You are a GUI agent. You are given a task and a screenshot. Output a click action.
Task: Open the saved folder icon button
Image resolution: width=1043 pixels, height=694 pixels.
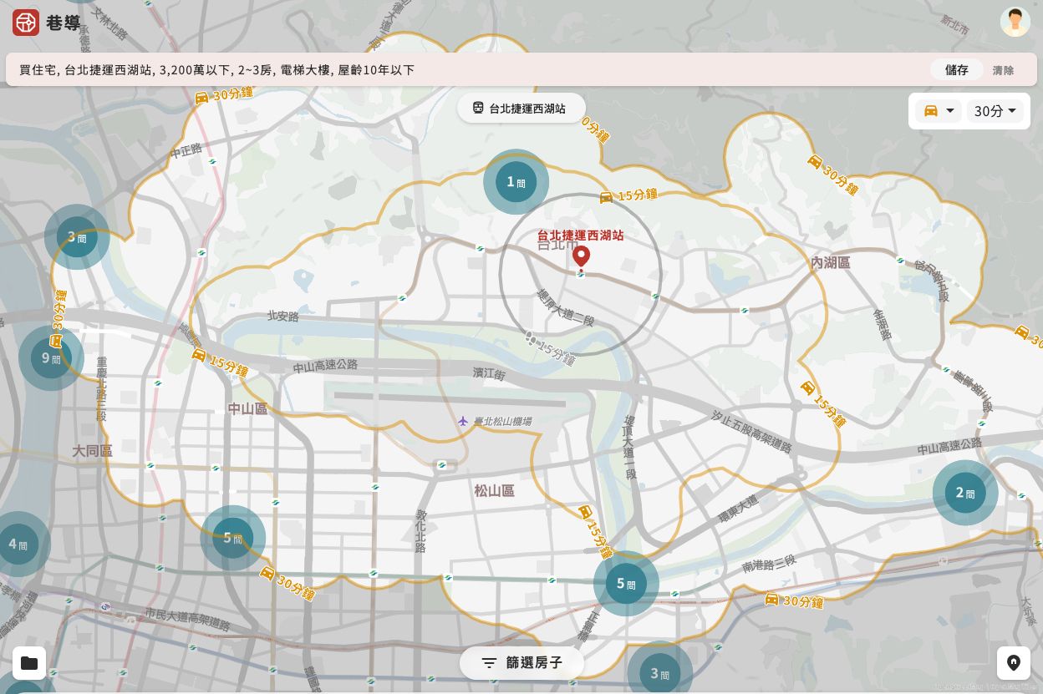click(29, 663)
